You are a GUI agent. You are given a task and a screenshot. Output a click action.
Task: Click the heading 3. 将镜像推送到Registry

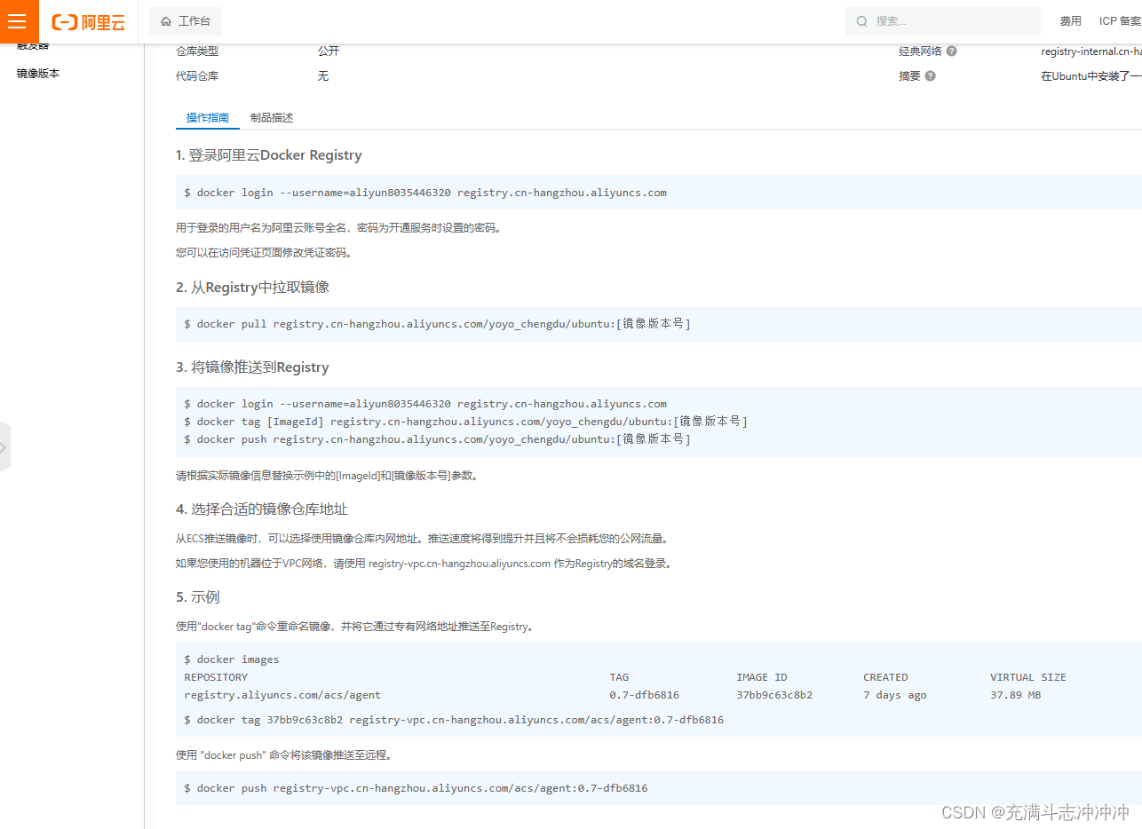coord(252,367)
